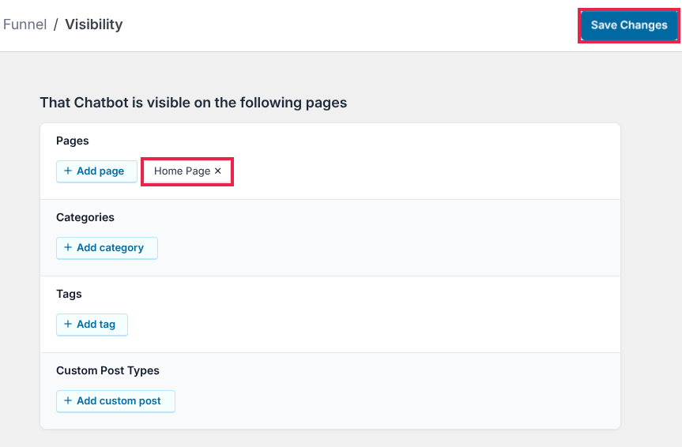682x447 pixels.
Task: Go back to the Funnel breadcrumb
Action: tap(24, 24)
